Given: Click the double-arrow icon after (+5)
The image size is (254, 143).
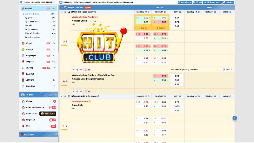Looking at the screenshot, I should (232, 69).
